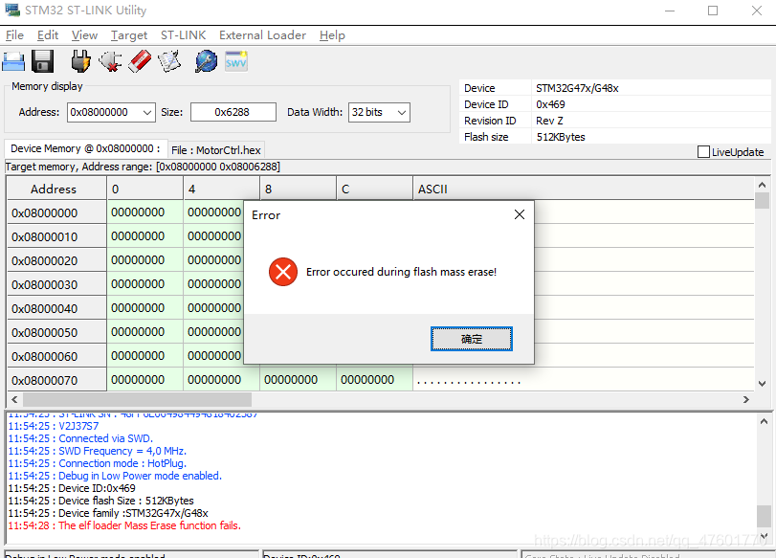Click the globe update icon in toolbar

click(x=207, y=62)
